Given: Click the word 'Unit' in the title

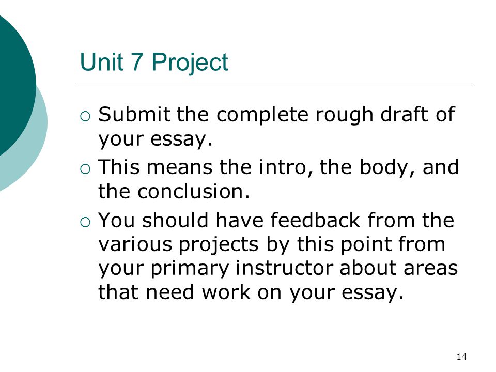Looking at the screenshot, I should point(102,61).
